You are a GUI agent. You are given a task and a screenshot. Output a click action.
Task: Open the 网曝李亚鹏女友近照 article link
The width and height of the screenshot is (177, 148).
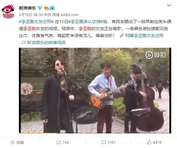[144, 36]
